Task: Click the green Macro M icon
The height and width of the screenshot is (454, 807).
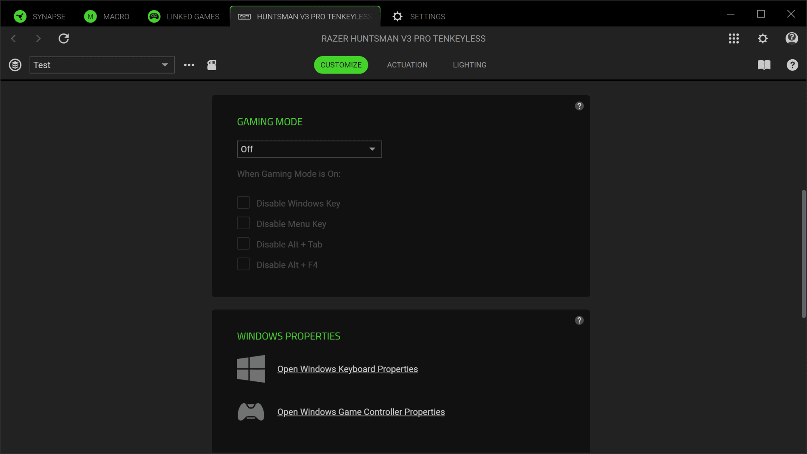Action: [x=90, y=17]
